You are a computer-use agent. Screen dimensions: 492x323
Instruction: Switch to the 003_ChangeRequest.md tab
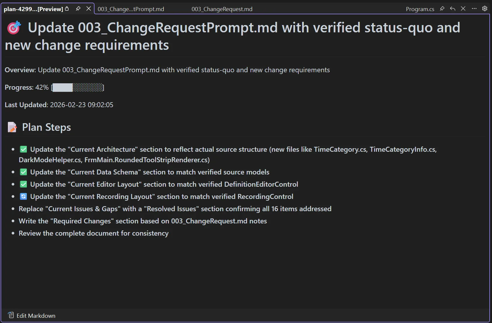(x=222, y=9)
